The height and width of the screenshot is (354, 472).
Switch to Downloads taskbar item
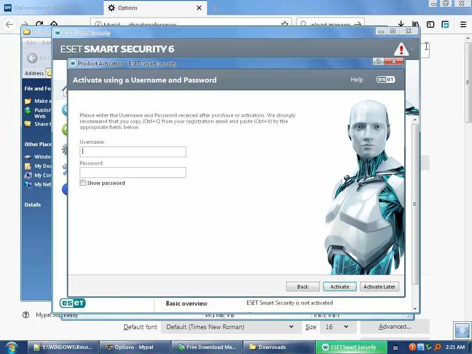tap(278, 347)
